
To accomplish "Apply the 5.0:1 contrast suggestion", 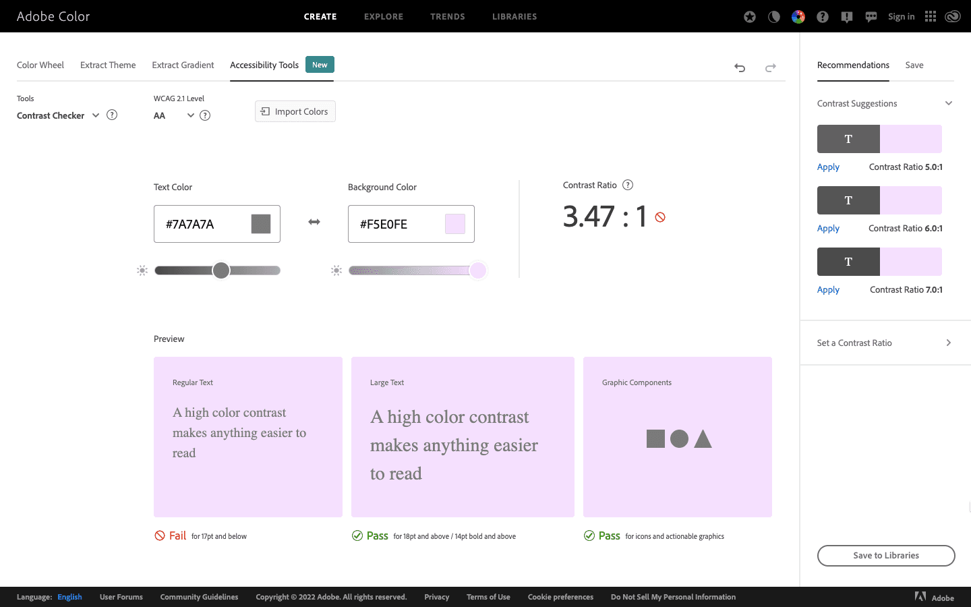I will coord(828,167).
